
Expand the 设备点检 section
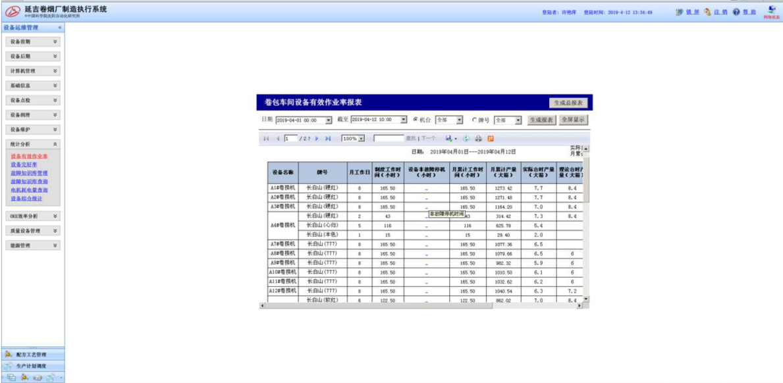(34, 100)
